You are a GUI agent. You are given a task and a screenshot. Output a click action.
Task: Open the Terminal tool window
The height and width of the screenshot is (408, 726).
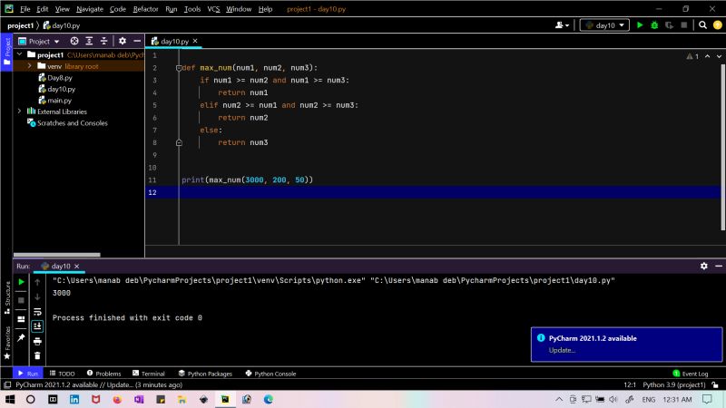(x=149, y=374)
